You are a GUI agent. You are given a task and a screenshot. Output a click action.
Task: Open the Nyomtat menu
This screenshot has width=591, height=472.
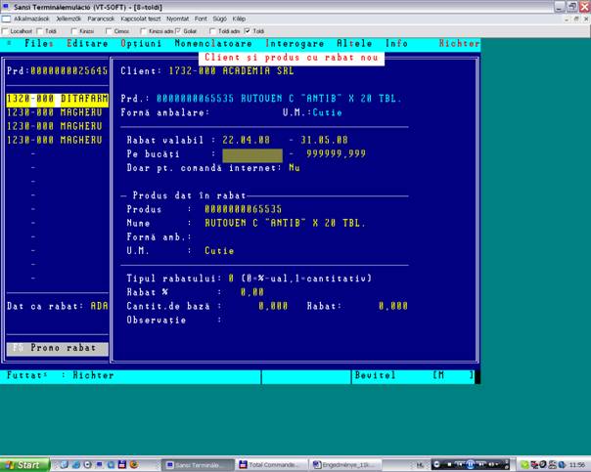click(x=177, y=19)
